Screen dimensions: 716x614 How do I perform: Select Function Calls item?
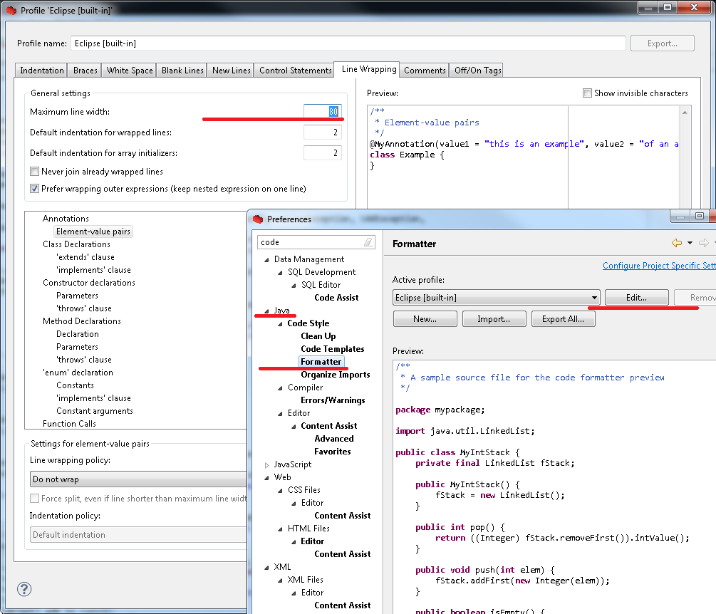pos(69,424)
